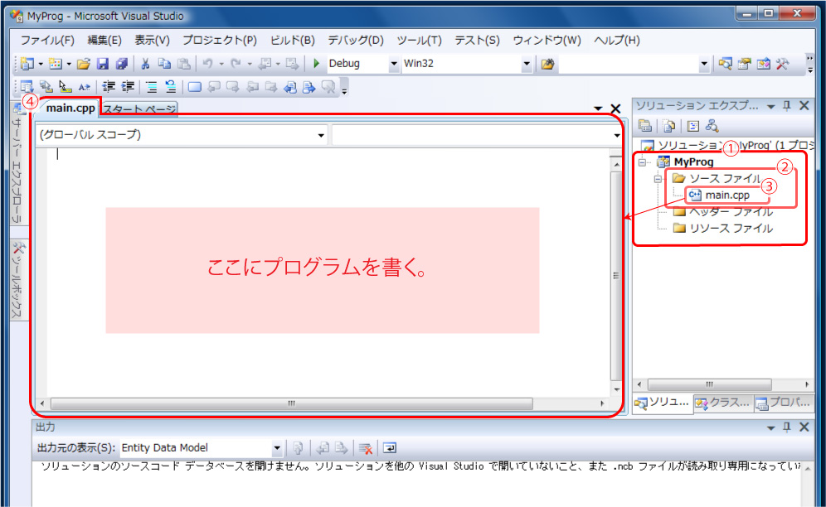Select main.cpp in Solution Explorer
826x507 pixels.
[x=726, y=196]
